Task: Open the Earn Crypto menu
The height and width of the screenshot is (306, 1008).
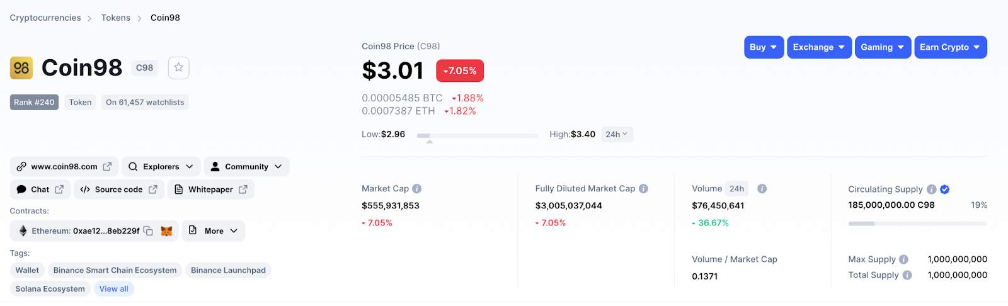Action: (x=951, y=47)
